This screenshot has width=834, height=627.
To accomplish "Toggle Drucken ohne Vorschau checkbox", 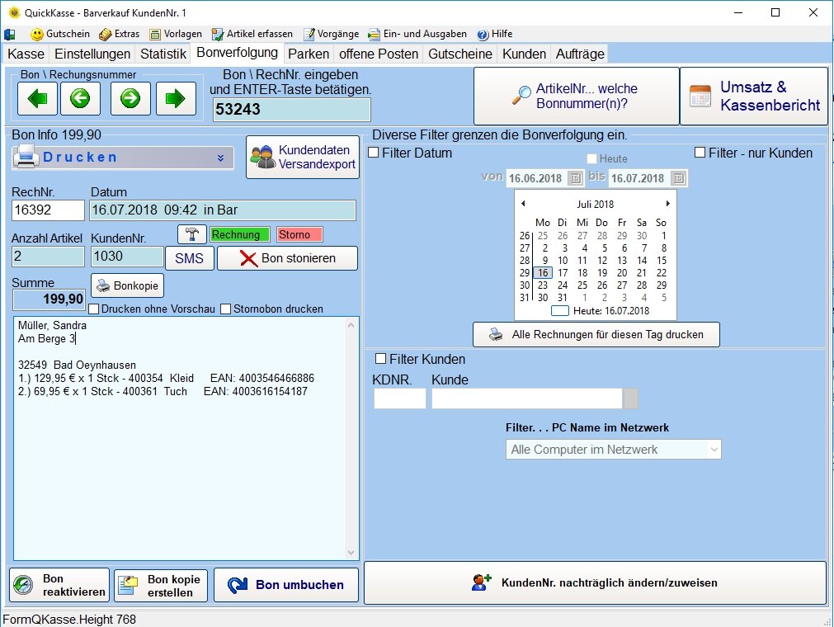I will click(93, 309).
